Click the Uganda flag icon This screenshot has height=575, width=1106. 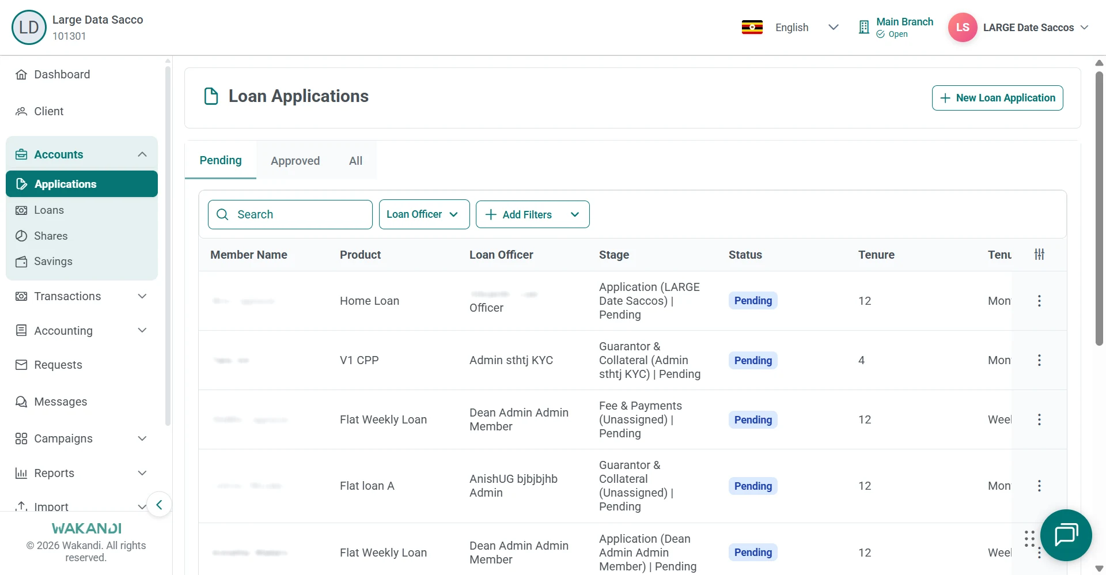[752, 27]
